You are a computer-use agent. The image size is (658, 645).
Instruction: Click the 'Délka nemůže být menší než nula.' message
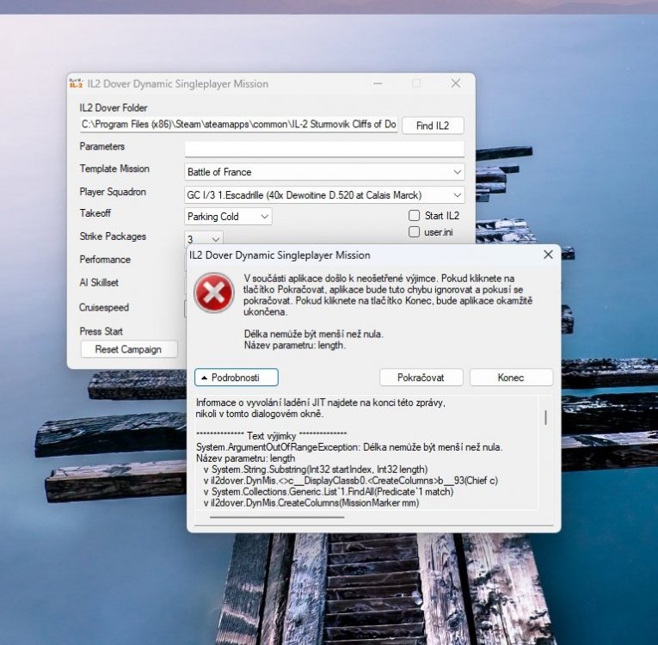pos(313,334)
